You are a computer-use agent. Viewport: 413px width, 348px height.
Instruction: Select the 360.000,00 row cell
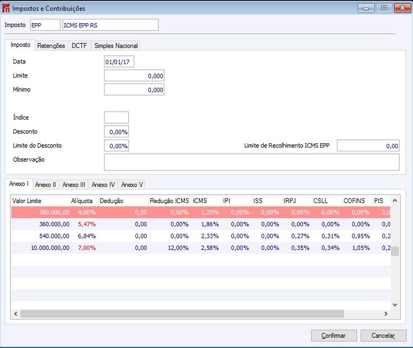(41, 224)
